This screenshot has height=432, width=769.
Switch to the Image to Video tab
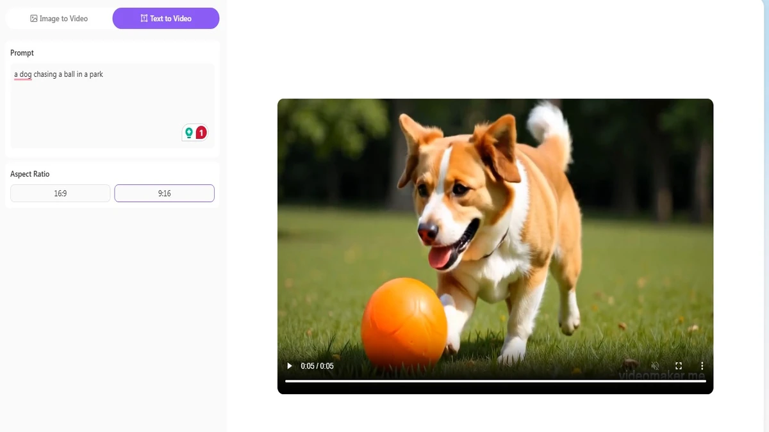[59, 19]
